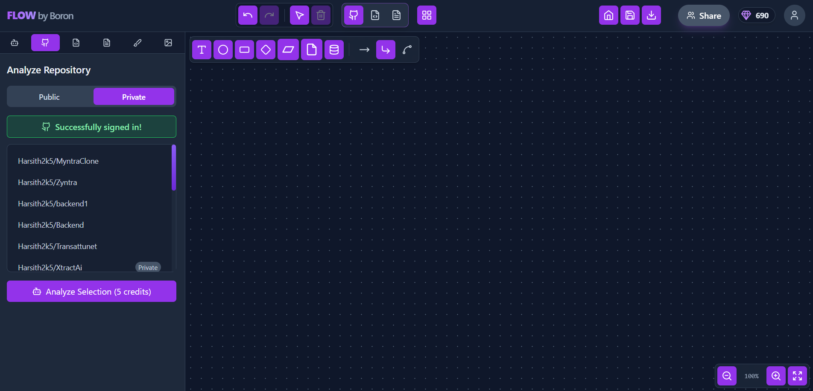Select the Parallelogram shape tool

click(288, 49)
